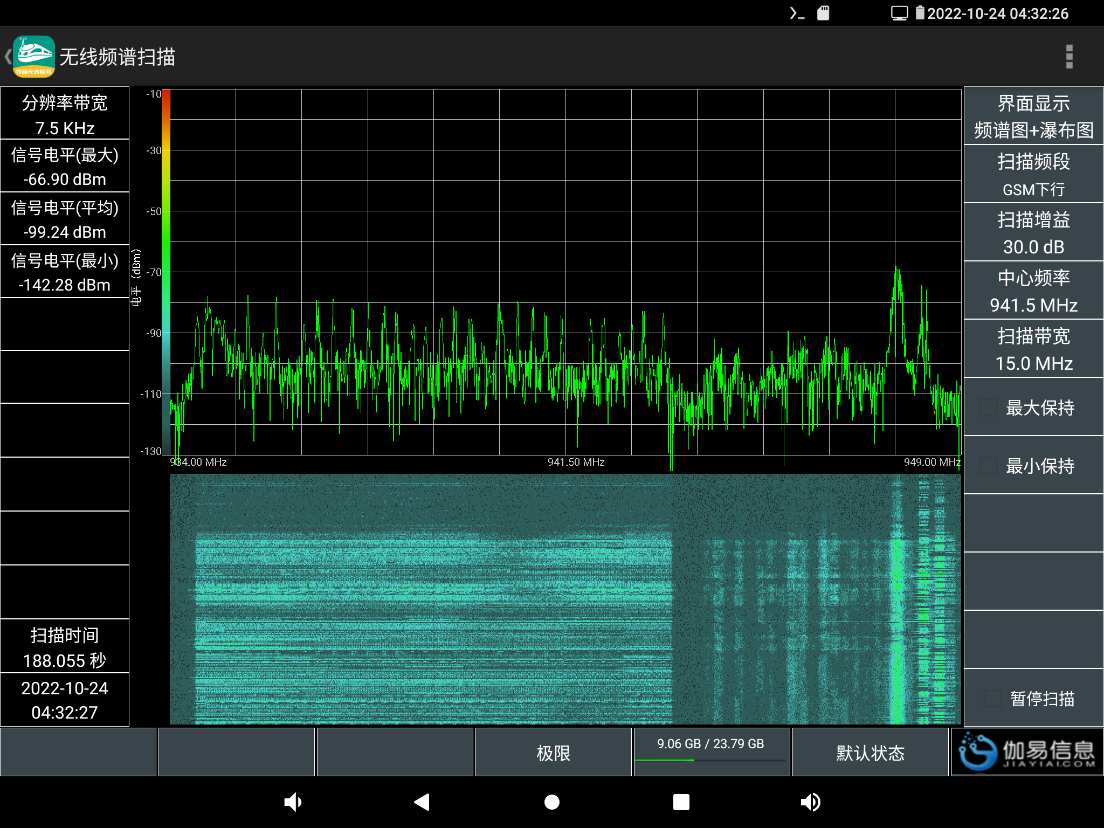1104x828 pixels.
Task: Enable the 最大保持 checkbox
Action: pyautogui.click(x=989, y=408)
